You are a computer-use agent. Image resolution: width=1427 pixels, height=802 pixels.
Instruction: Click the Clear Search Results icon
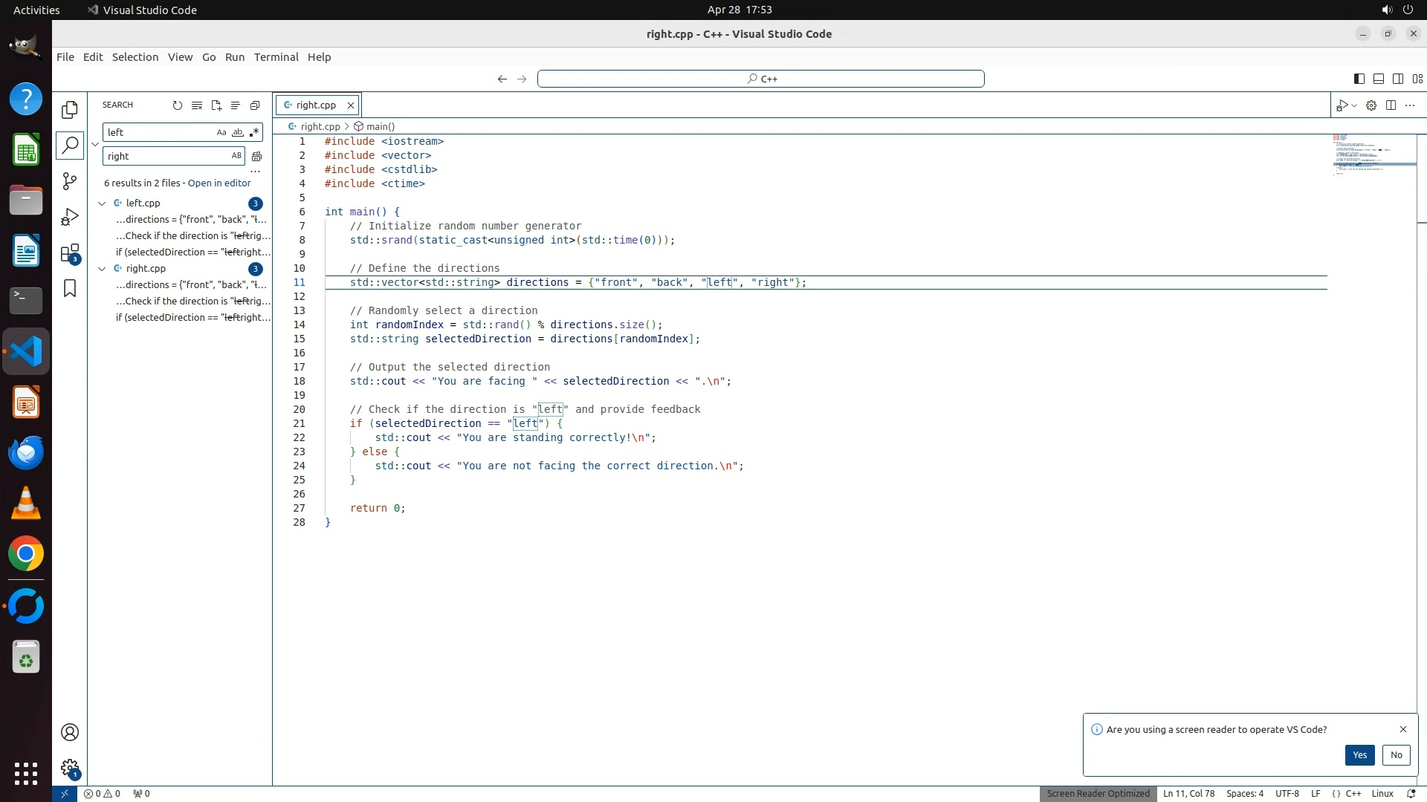[196, 105]
